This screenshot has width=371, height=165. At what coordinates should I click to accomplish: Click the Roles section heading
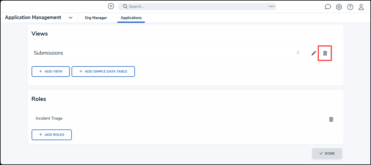point(39,99)
